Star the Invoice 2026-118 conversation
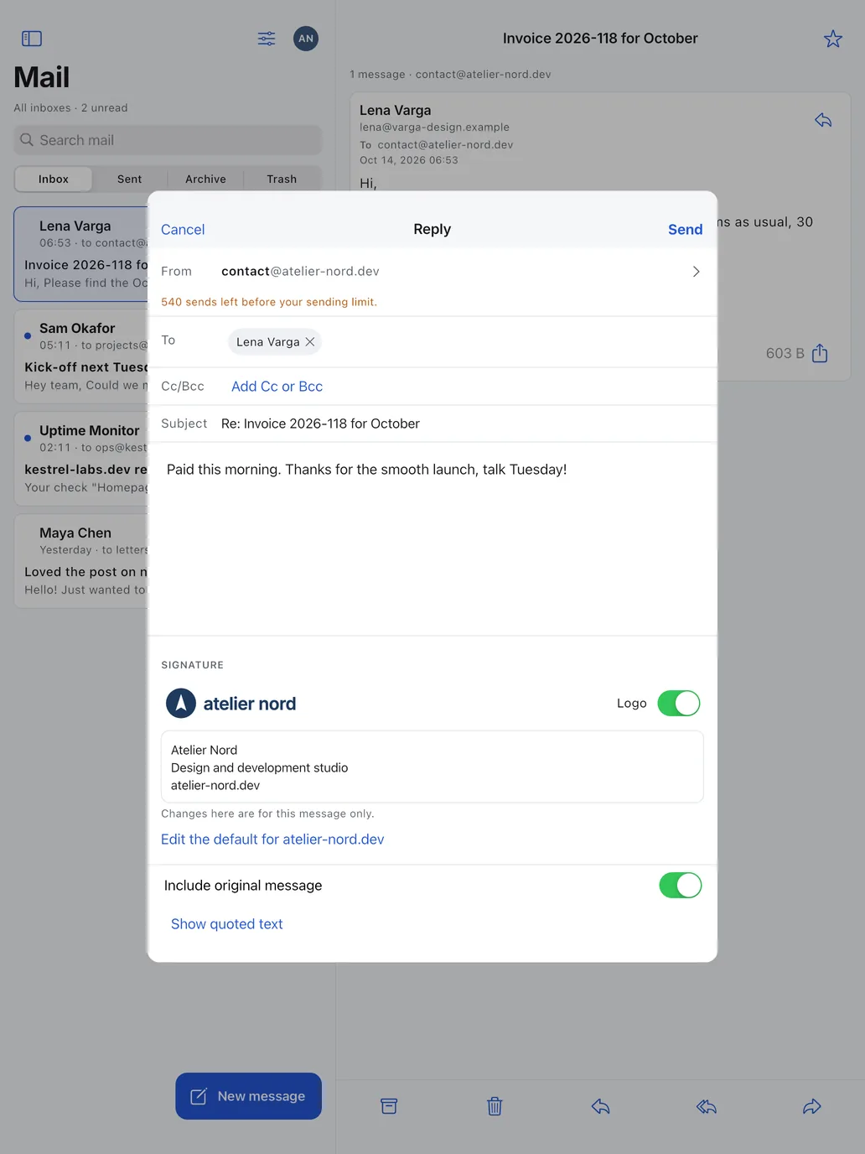This screenshot has height=1154, width=865. coord(832,39)
